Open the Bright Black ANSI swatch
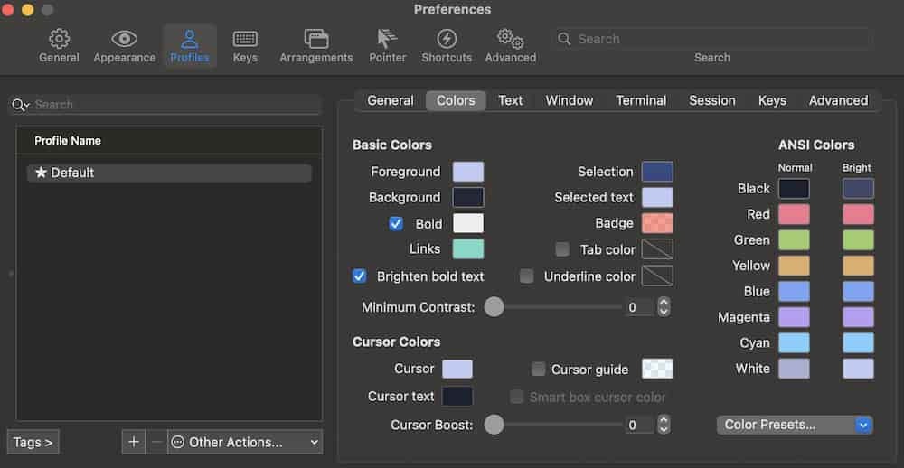 [858, 189]
